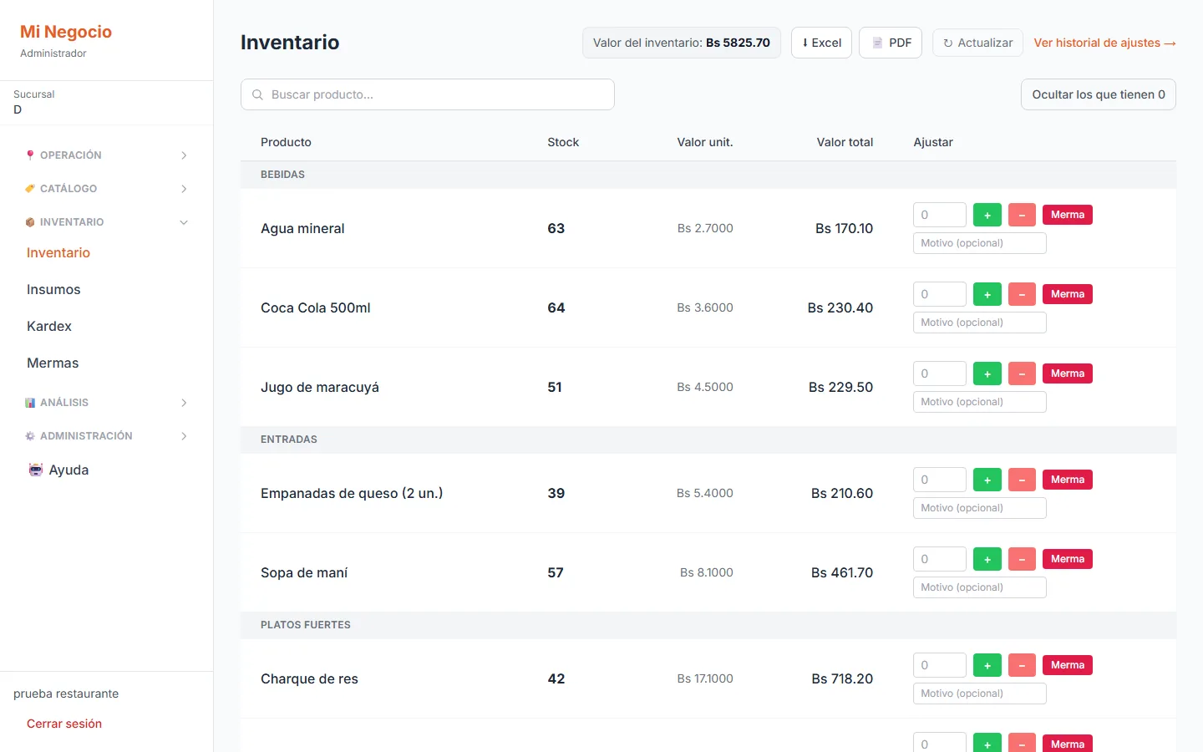This screenshot has width=1203, height=752.
Task: Expand the OPERACIÓN menu section
Action: 107,155
